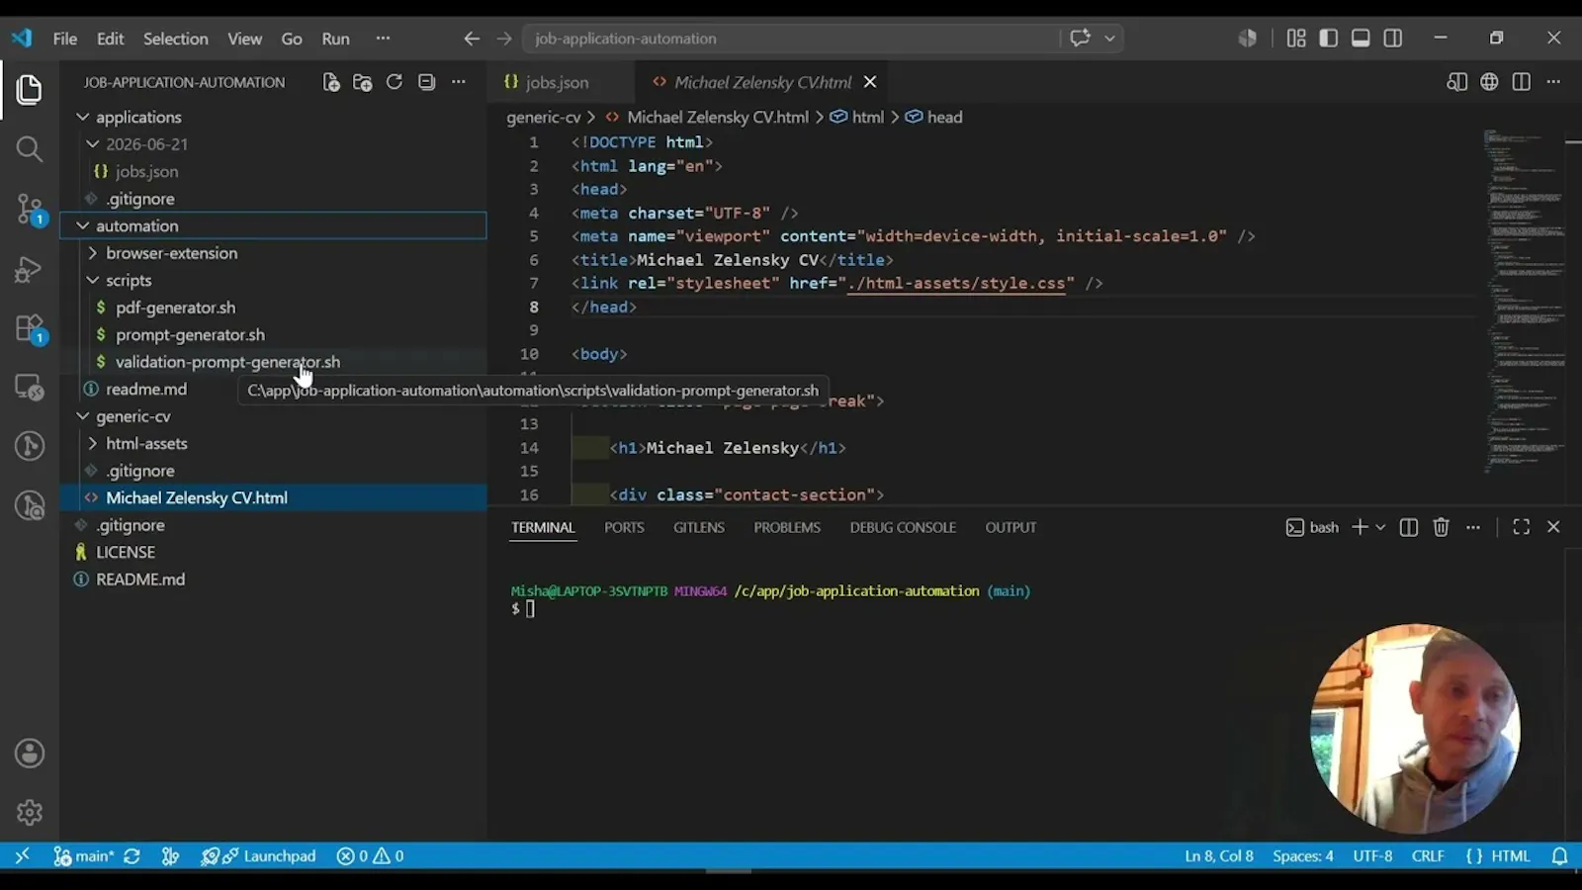Change UTF-8 file encoding

point(1372,856)
